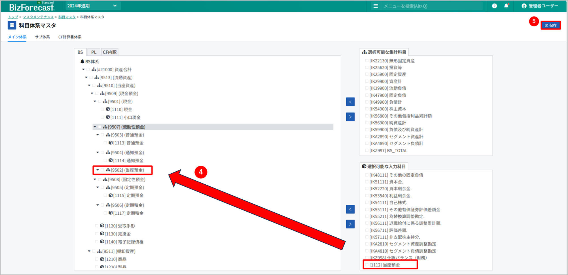Open the notifications bell icon

pos(506,6)
